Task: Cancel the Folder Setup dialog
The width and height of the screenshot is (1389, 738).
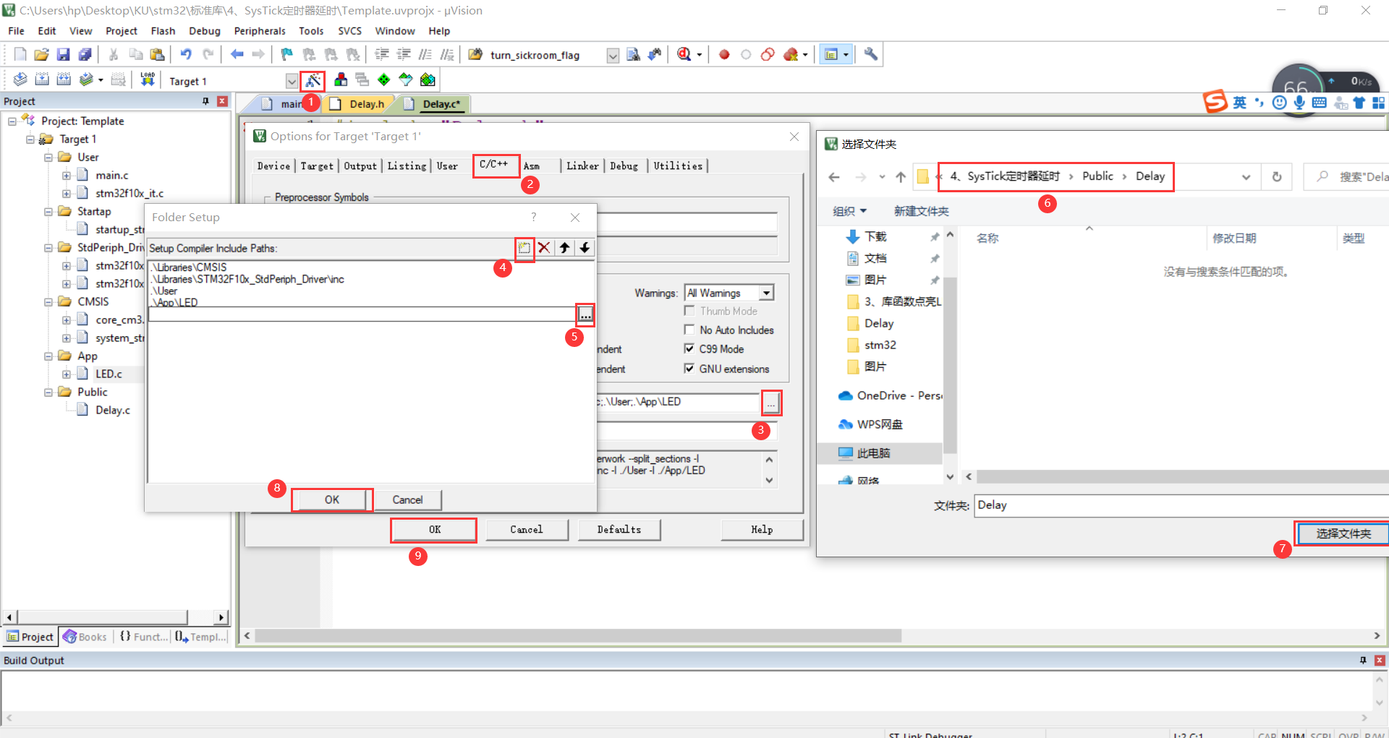Action: click(407, 499)
